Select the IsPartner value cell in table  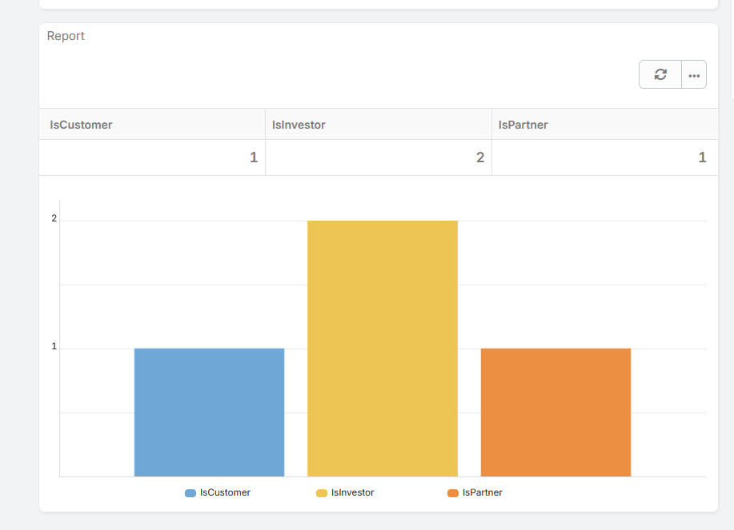point(604,157)
